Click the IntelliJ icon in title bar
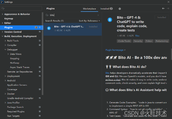The width and height of the screenshot is (172, 119). click(2, 2)
